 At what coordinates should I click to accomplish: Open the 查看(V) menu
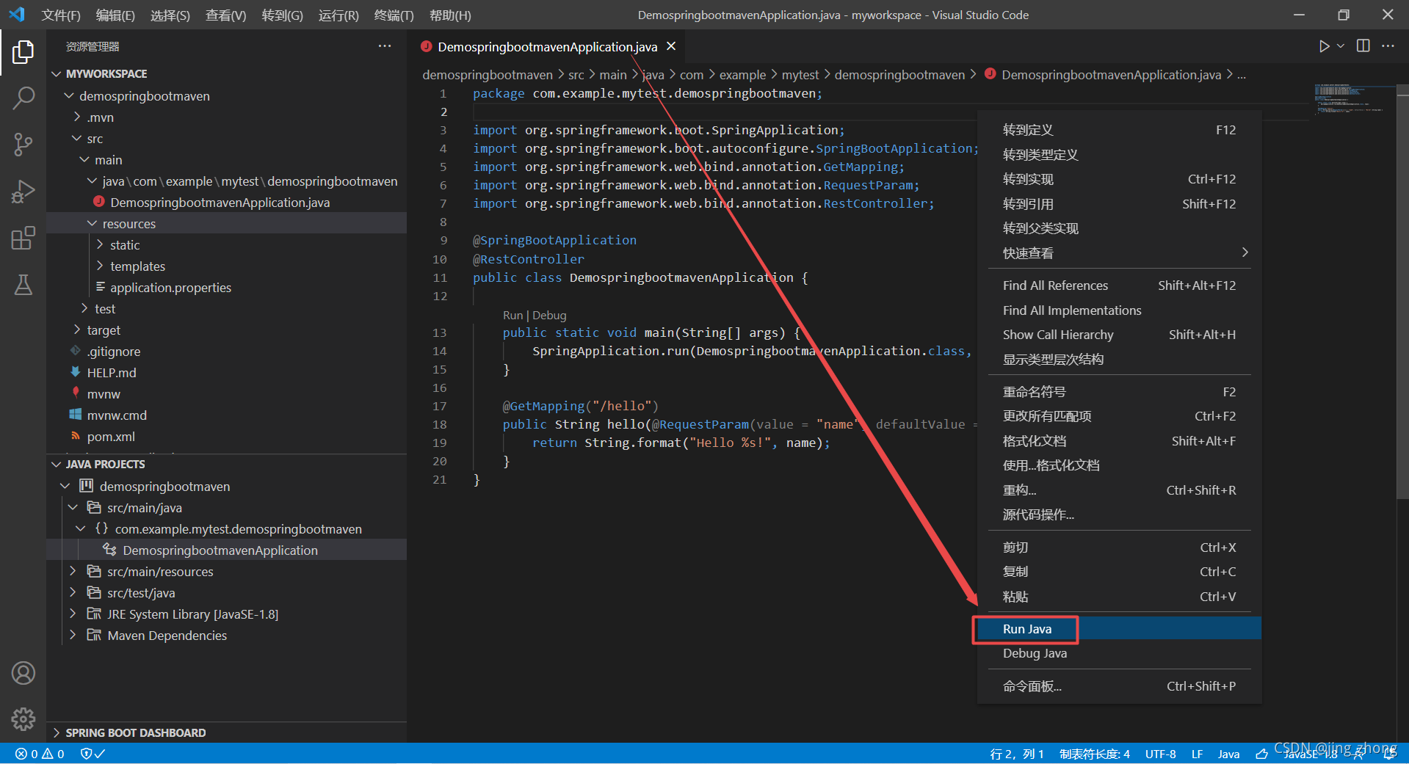click(226, 15)
